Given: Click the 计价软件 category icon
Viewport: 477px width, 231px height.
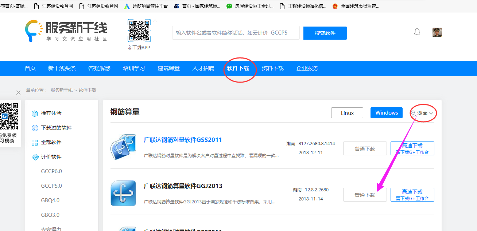Looking at the screenshot, I should tap(35, 157).
